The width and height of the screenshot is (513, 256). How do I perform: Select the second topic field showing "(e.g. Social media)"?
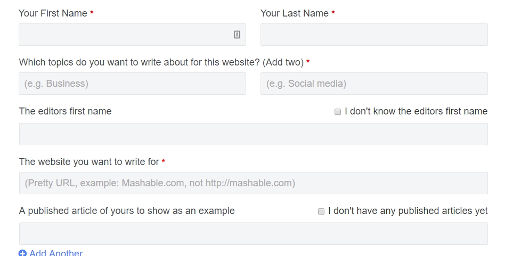tap(374, 84)
